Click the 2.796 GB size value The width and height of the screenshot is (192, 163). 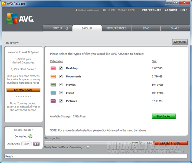click(x=157, y=76)
